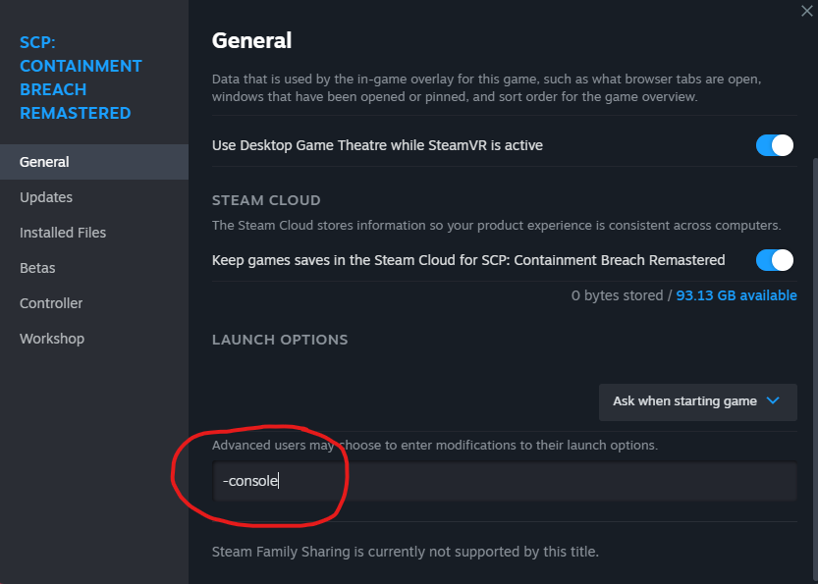Click the 'Keep games saves in Steam Cloud' label
818x584 pixels.
468,260
